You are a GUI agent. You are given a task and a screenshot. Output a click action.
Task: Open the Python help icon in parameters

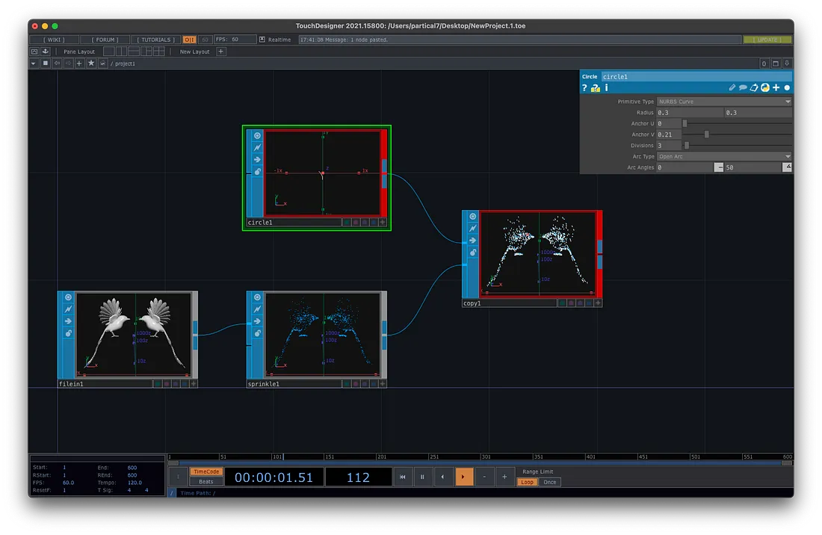coord(595,88)
